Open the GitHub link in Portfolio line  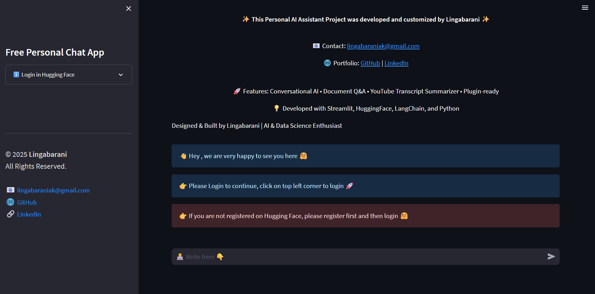pyautogui.click(x=370, y=63)
